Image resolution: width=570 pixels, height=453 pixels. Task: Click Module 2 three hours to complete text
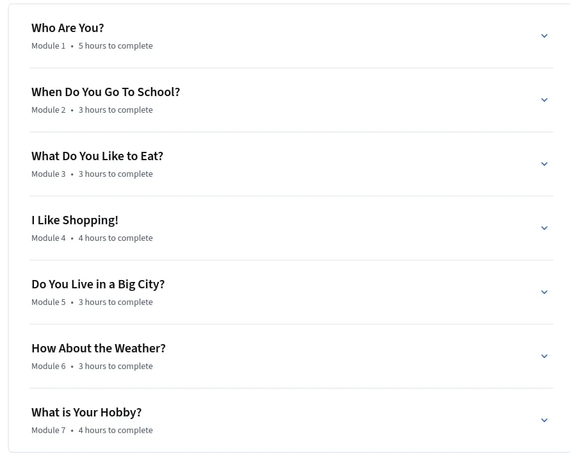(x=92, y=110)
